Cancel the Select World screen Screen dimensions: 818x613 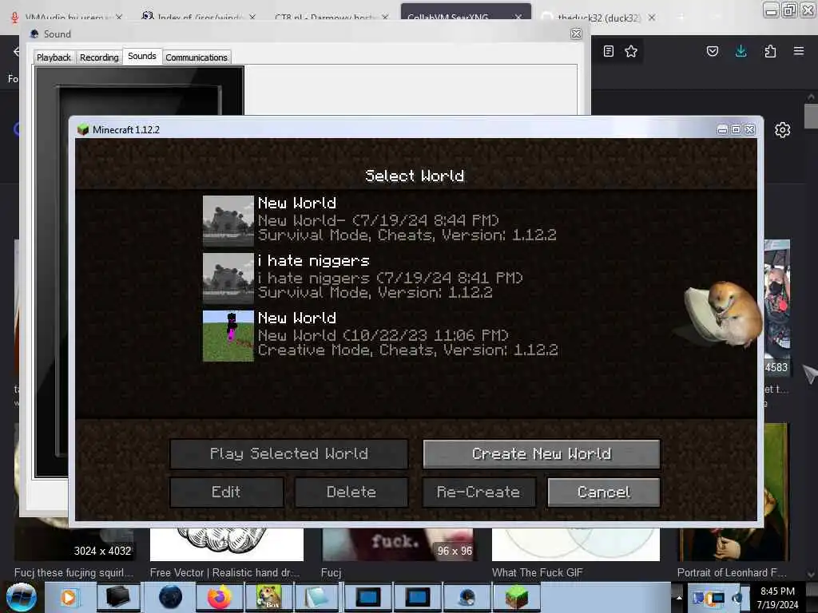tap(604, 492)
